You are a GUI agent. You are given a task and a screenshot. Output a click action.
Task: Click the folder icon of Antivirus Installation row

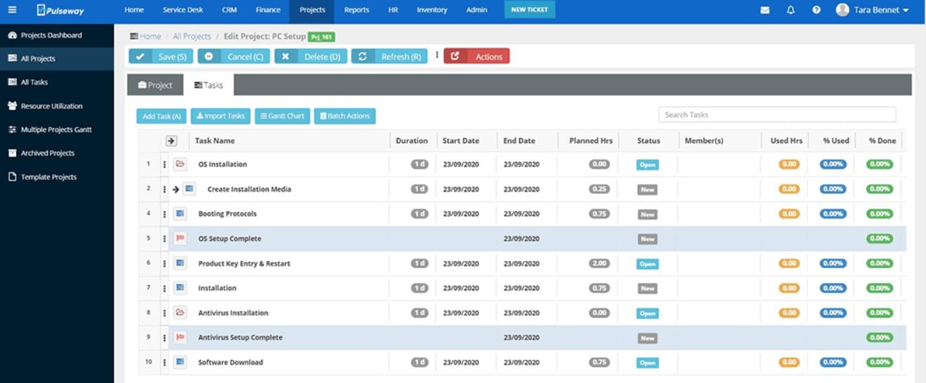pyautogui.click(x=180, y=313)
